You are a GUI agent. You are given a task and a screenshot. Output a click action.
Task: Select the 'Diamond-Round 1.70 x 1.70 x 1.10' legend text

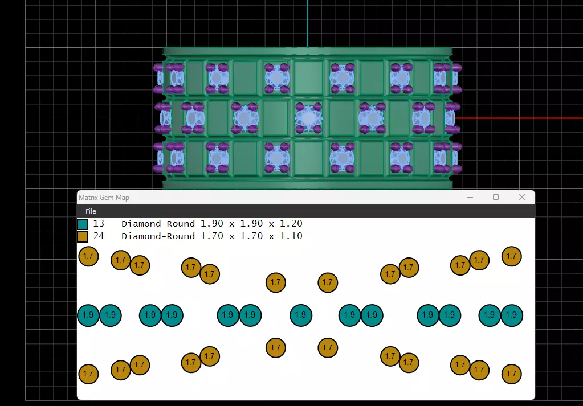[212, 236]
